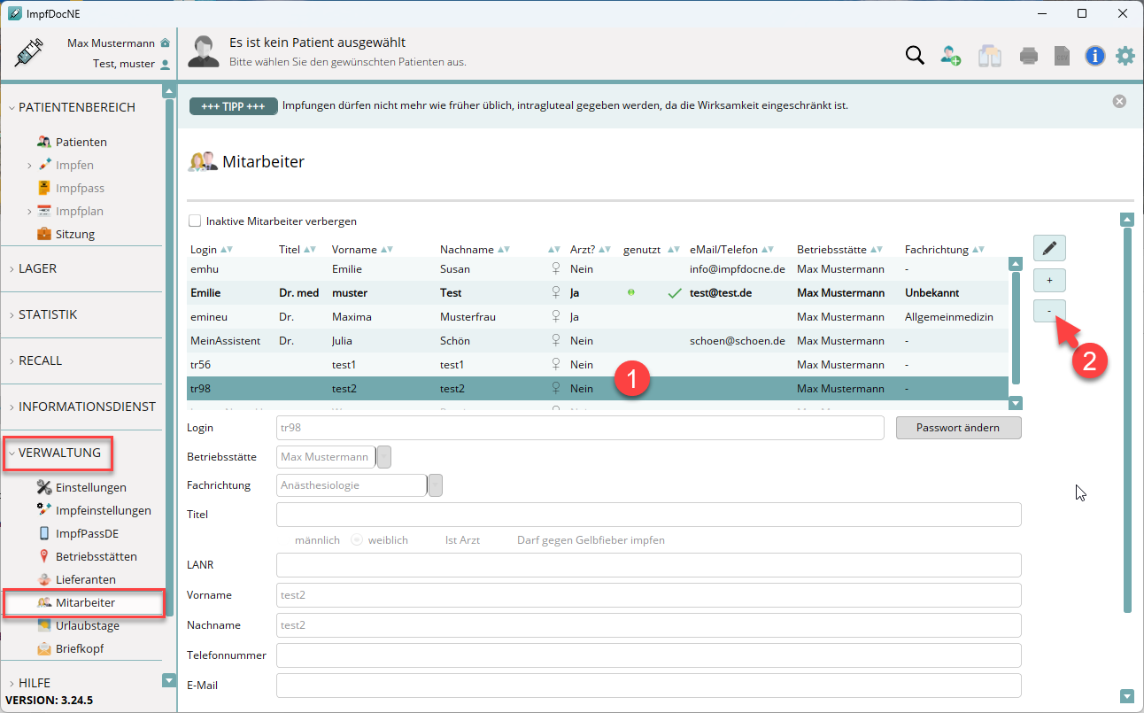Click the Mitarbeiter sidebar entry
The image size is (1144, 713).
click(x=84, y=602)
